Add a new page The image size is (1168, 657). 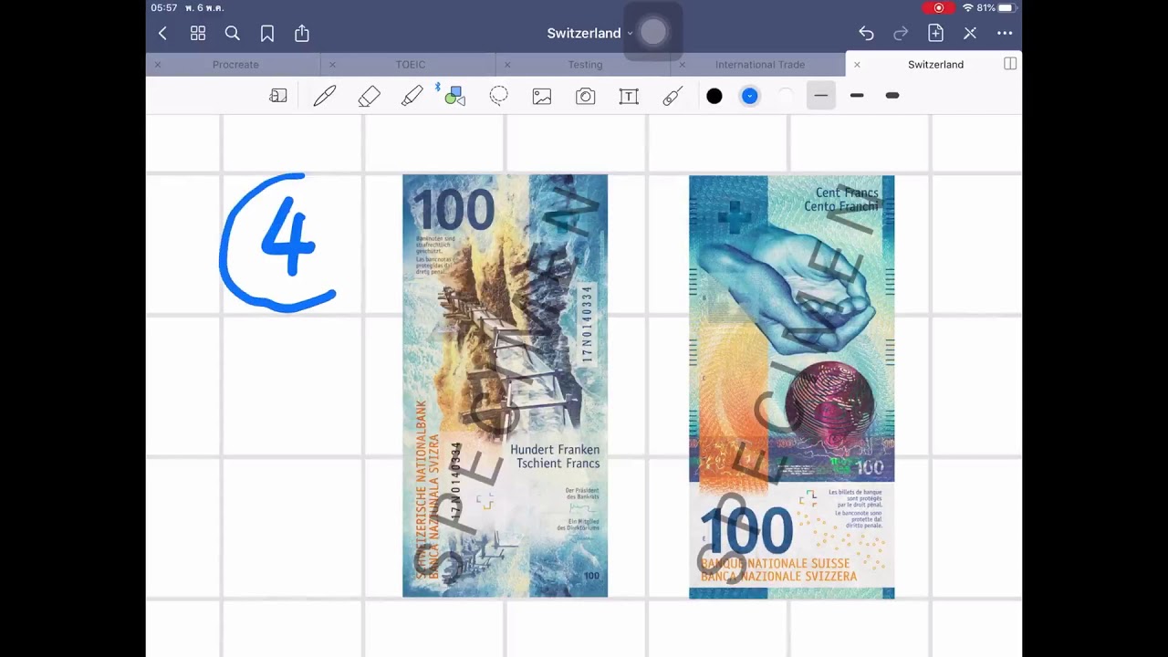click(x=935, y=34)
